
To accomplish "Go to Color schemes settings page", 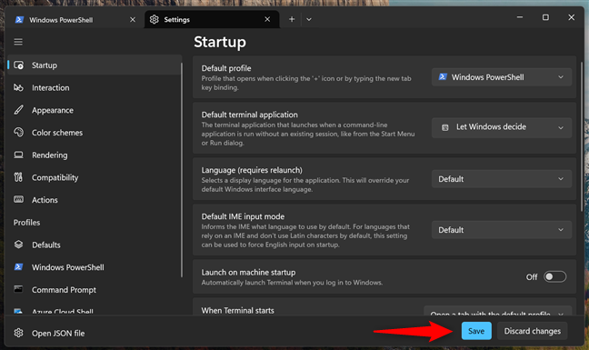I will 94,132.
